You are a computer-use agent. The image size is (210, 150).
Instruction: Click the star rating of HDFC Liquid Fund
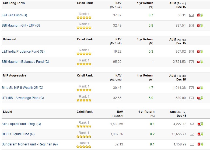pos(84,136)
